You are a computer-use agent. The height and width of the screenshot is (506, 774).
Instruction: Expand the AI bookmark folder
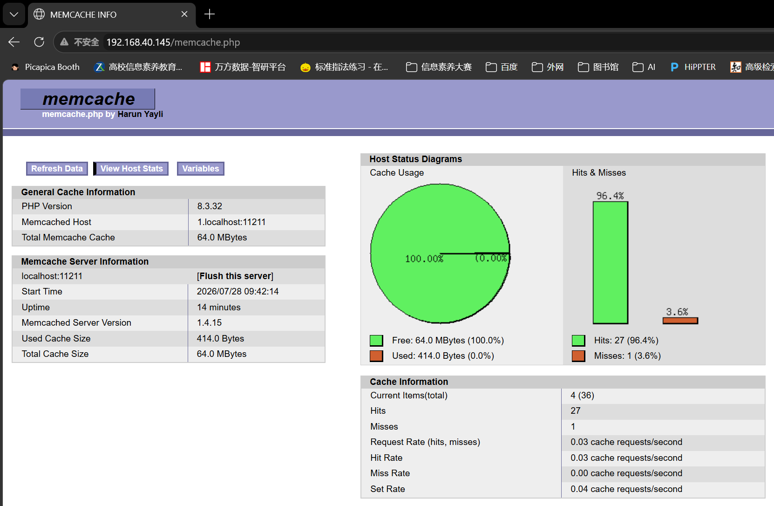pos(644,67)
